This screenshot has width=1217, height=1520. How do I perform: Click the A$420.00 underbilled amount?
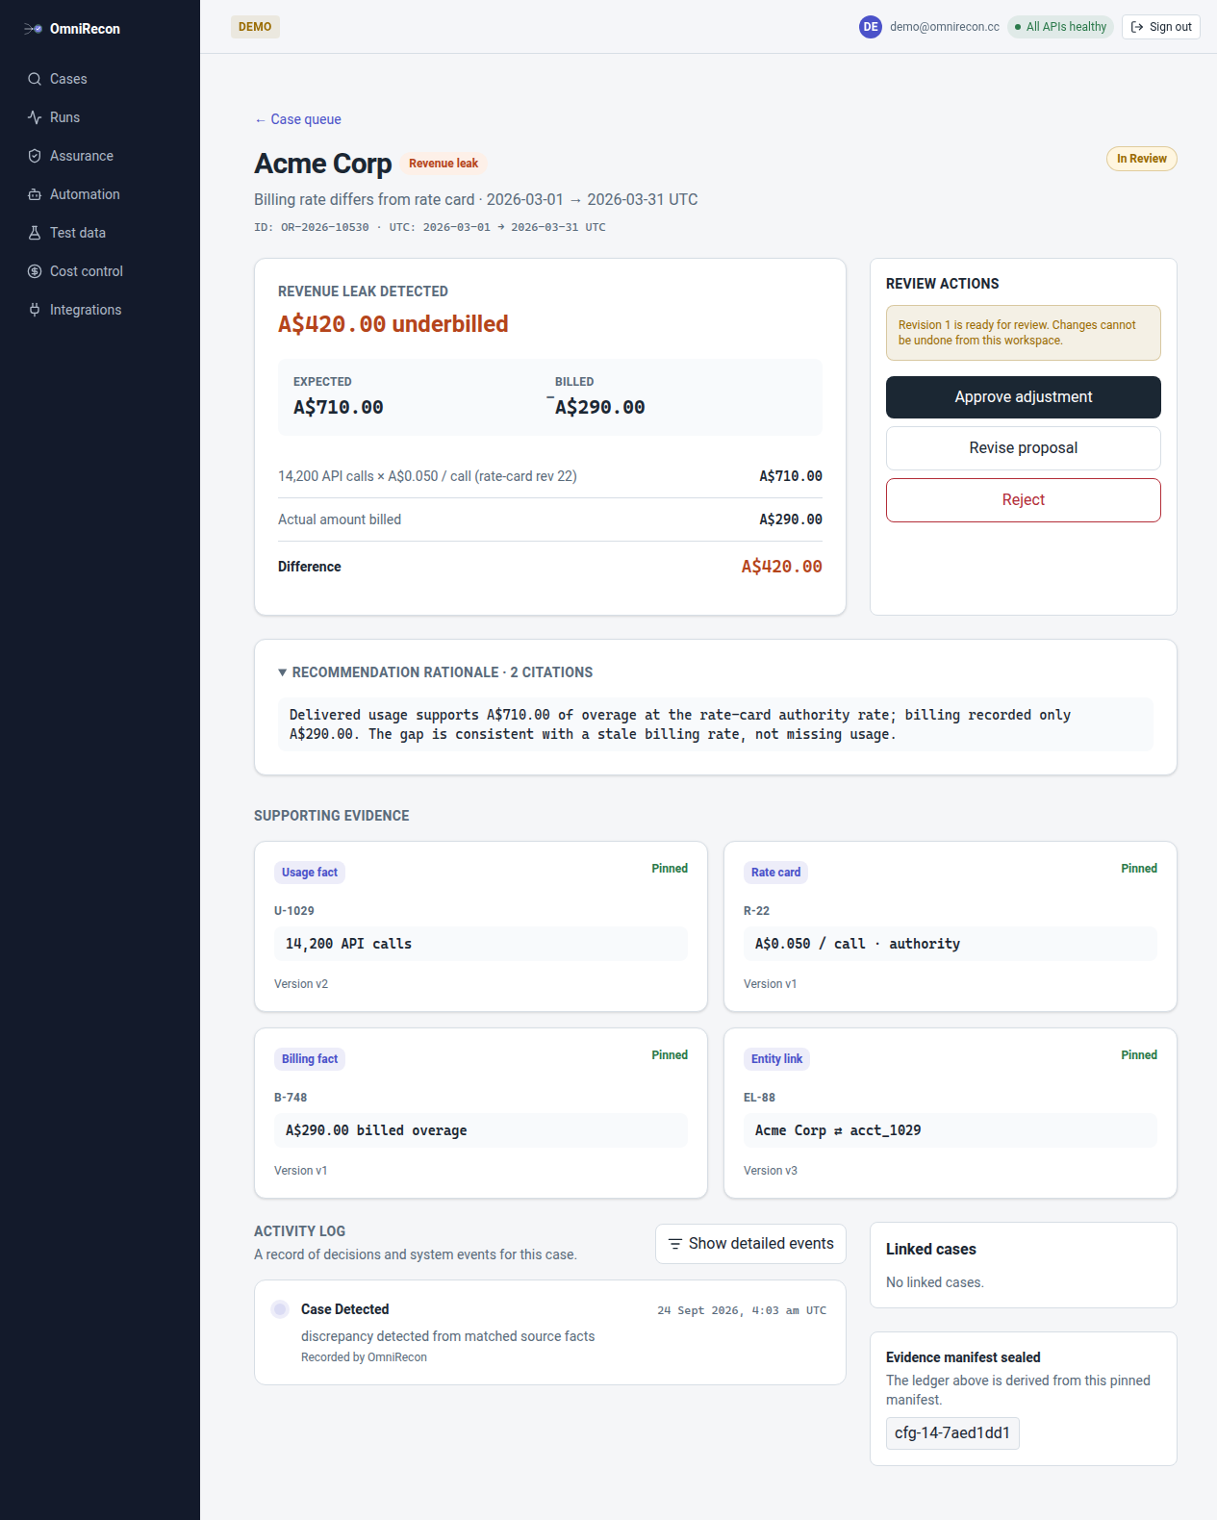[393, 324]
